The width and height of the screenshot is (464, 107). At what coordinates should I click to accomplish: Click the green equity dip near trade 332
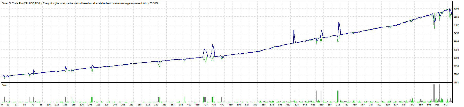tap(159, 67)
